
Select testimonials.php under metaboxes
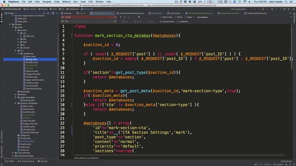[34, 89]
